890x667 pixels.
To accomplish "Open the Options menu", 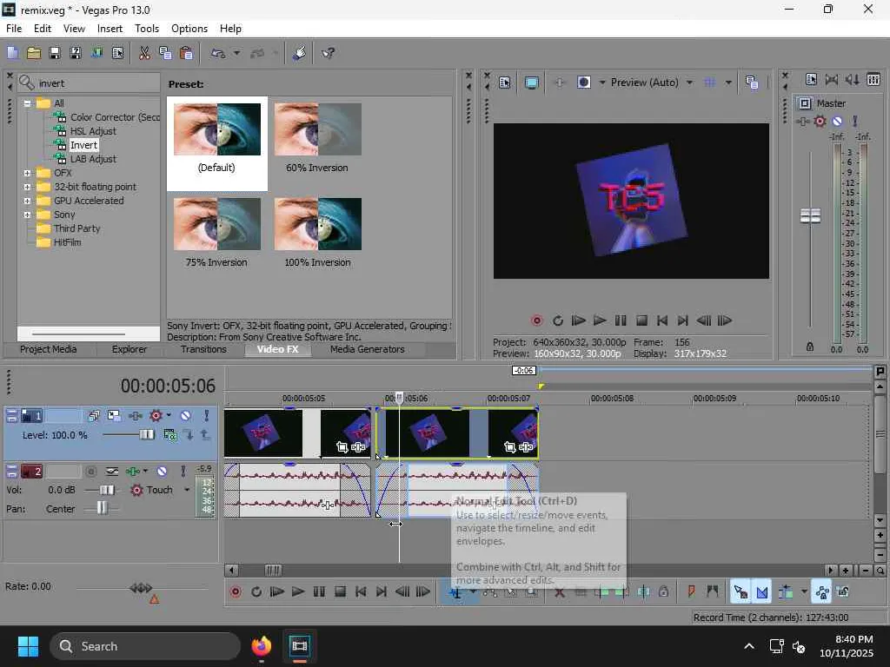I will pos(189,29).
